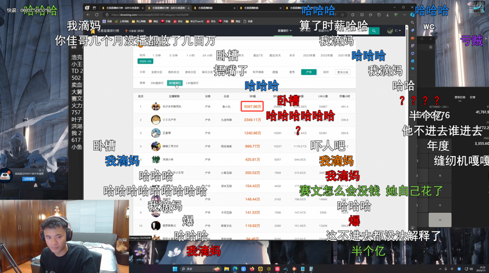
Task: Click the 斗鱼版 [更换] platform switcher
Action: pyautogui.click(x=135, y=31)
